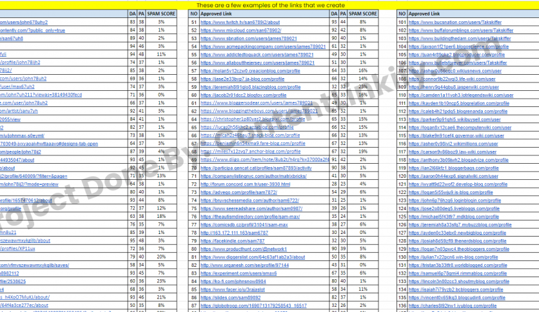Visit the producthunt.com @network1 link
Viewport: 539px width, 312px height.
pos(243,249)
